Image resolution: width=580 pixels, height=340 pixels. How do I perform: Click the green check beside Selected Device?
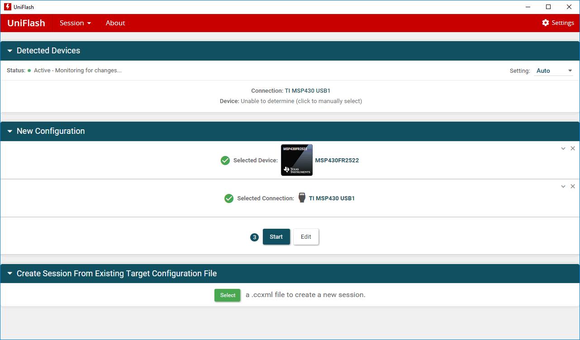pyautogui.click(x=225, y=161)
